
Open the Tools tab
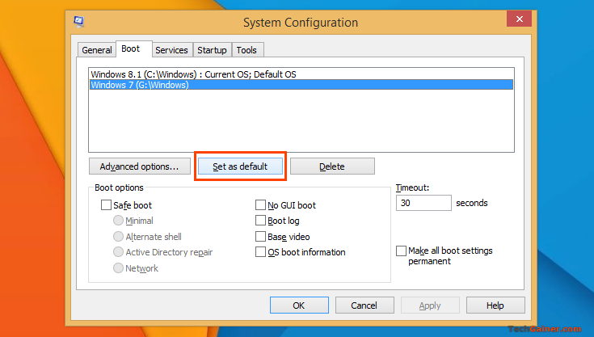coord(246,50)
